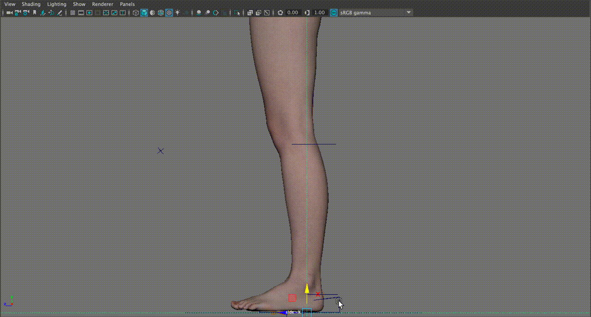This screenshot has height=317, width=591.
Task: Activate the Textured display icon
Action: (161, 12)
